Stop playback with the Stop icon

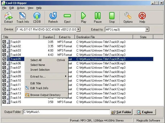(x=112, y=17)
